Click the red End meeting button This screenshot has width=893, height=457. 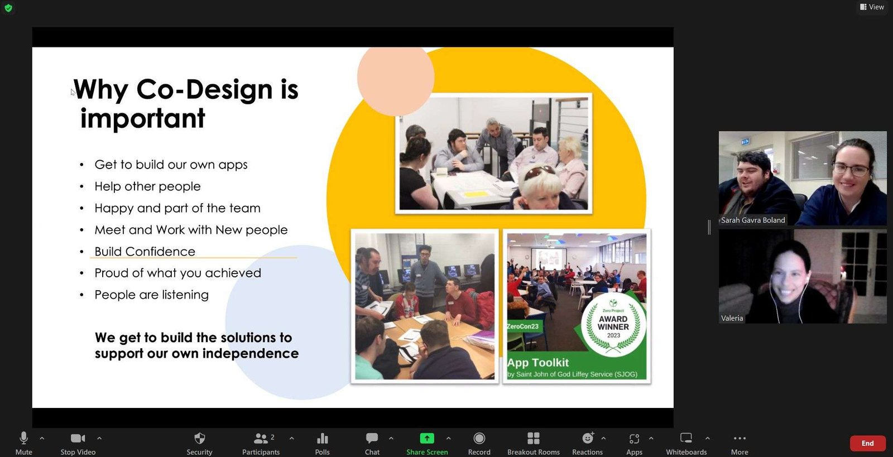click(x=867, y=443)
